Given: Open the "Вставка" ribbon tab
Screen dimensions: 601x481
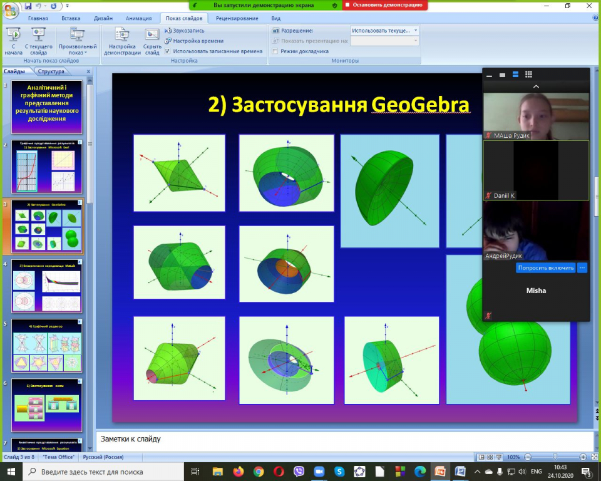Looking at the screenshot, I should click(x=71, y=18).
